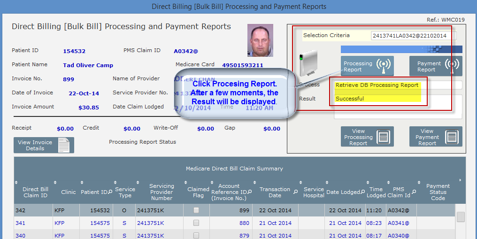The width and height of the screenshot is (477, 239).
Task: Click the Payment Report button
Action: 436,66
